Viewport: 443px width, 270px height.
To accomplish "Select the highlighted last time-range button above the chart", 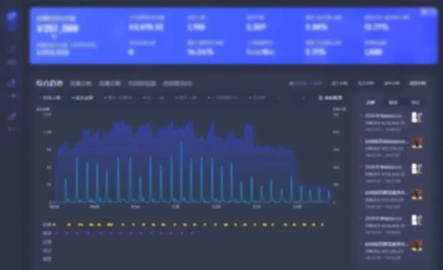I will [418, 84].
